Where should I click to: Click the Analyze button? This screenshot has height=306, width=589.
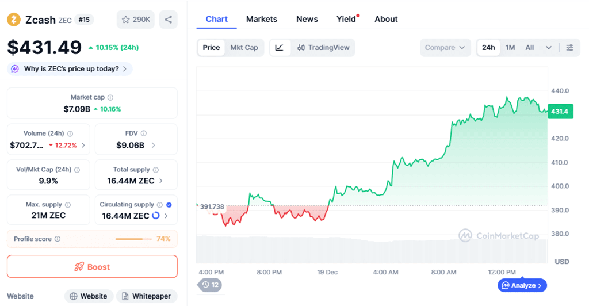[x=522, y=285]
